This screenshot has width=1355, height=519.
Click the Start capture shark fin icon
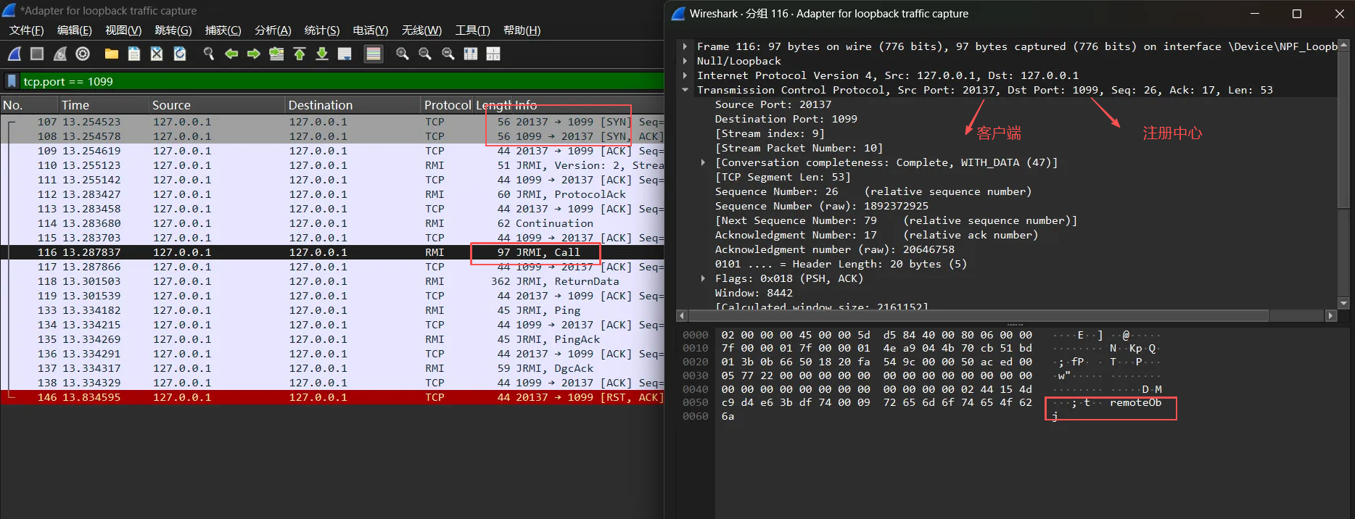(x=15, y=54)
